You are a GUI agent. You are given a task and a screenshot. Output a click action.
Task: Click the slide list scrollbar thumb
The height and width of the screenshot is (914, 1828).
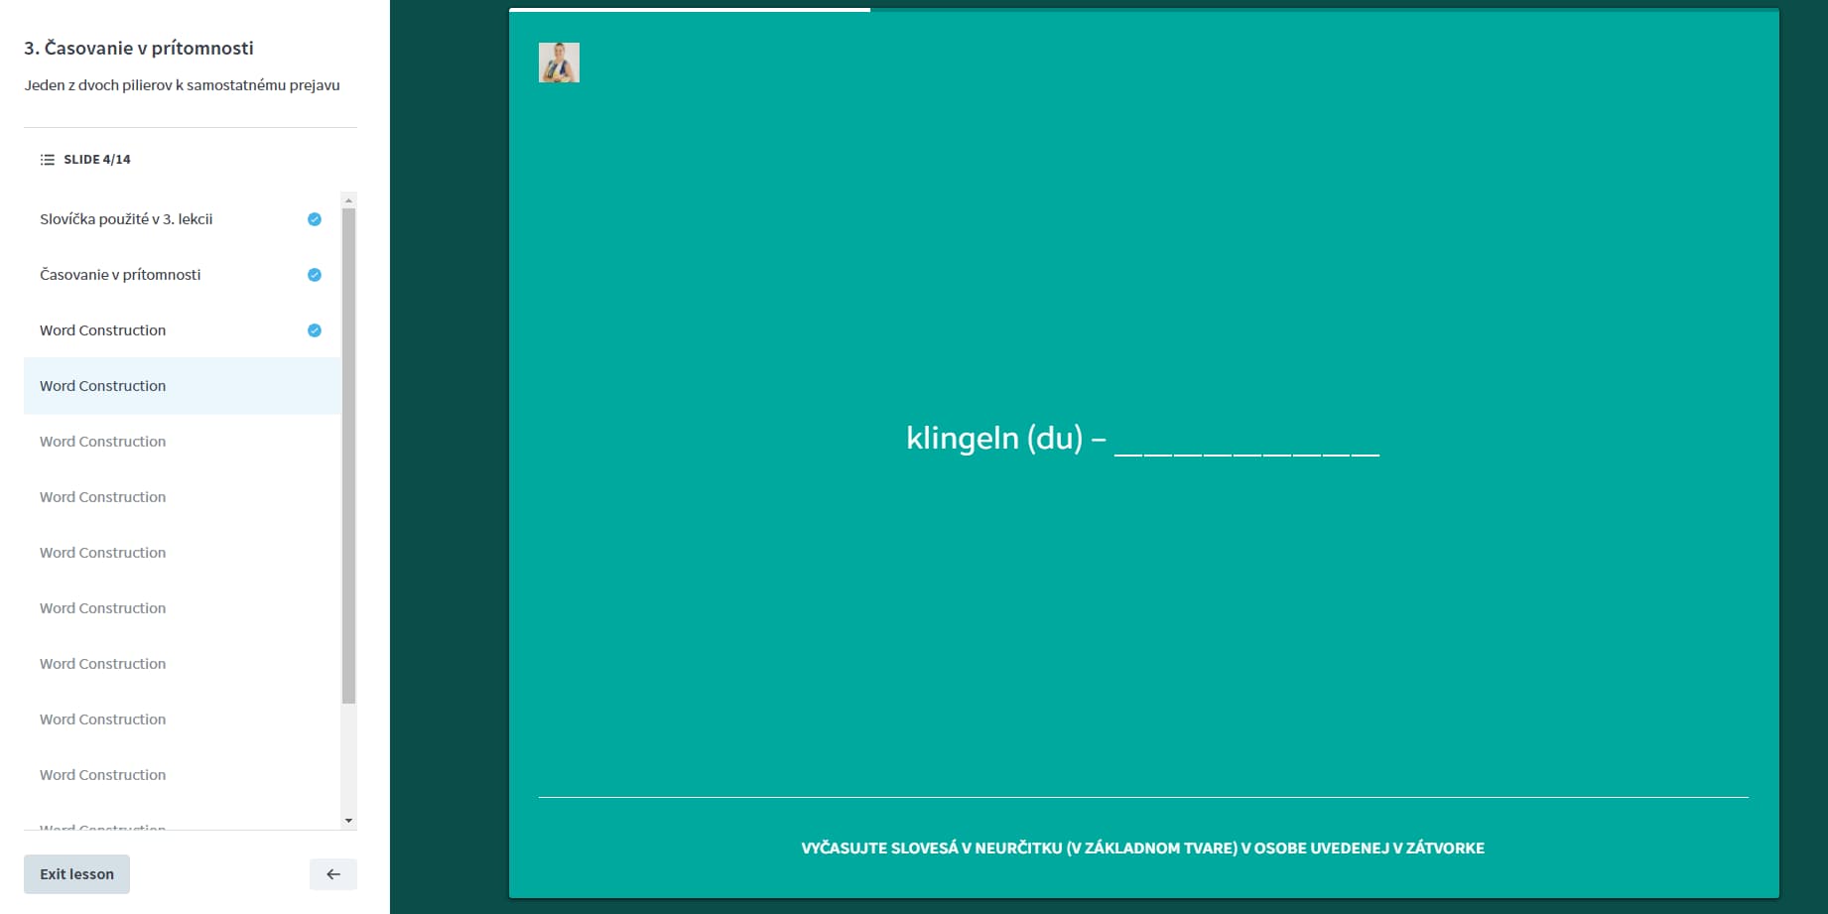348,455
